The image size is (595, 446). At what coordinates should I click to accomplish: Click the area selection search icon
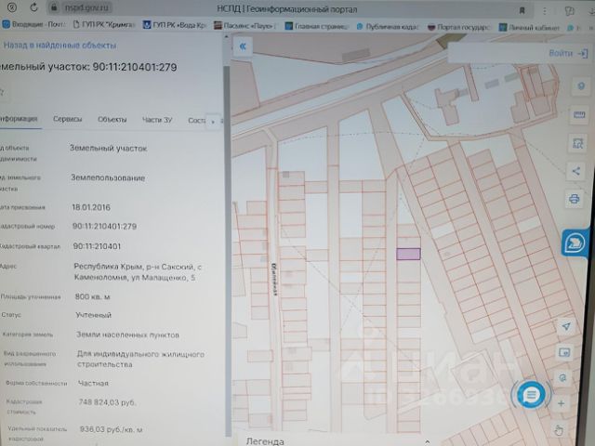click(x=577, y=143)
